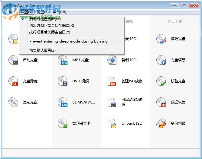Toggle 启动时检查更新(W) checked option
Screen dimensions: 202x159
click(x=71, y=19)
